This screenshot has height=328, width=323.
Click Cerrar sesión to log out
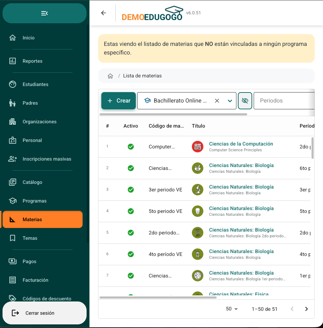tap(45, 313)
